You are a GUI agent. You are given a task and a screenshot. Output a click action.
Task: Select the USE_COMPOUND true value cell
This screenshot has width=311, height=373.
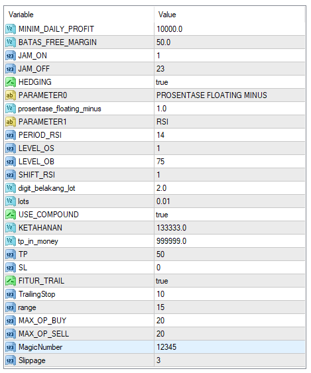tap(229, 215)
